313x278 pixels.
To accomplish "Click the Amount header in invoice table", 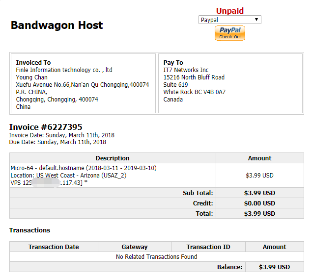I will (259, 158).
